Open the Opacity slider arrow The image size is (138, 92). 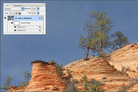(38, 9)
